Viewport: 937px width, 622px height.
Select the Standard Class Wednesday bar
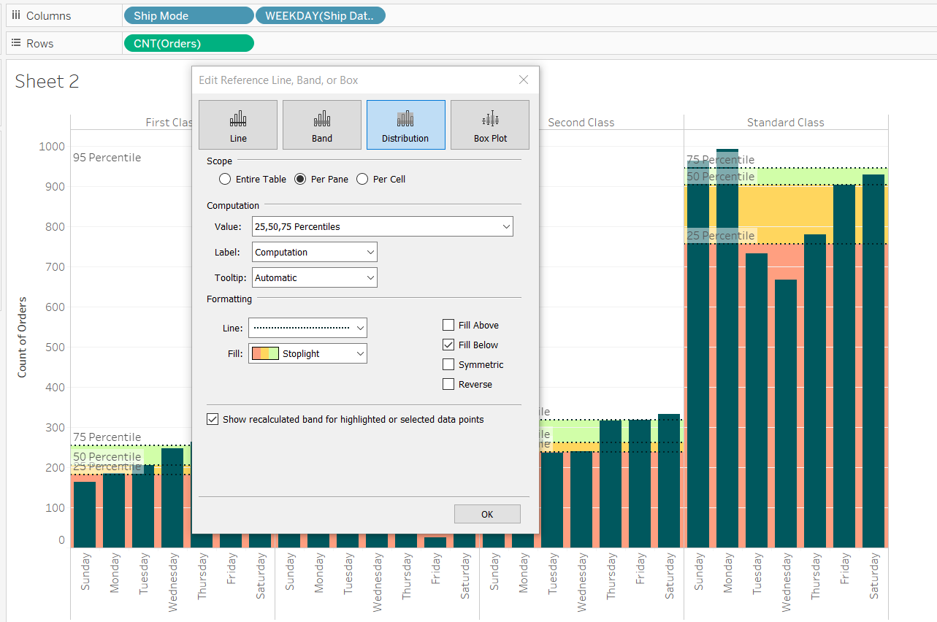coord(786,413)
